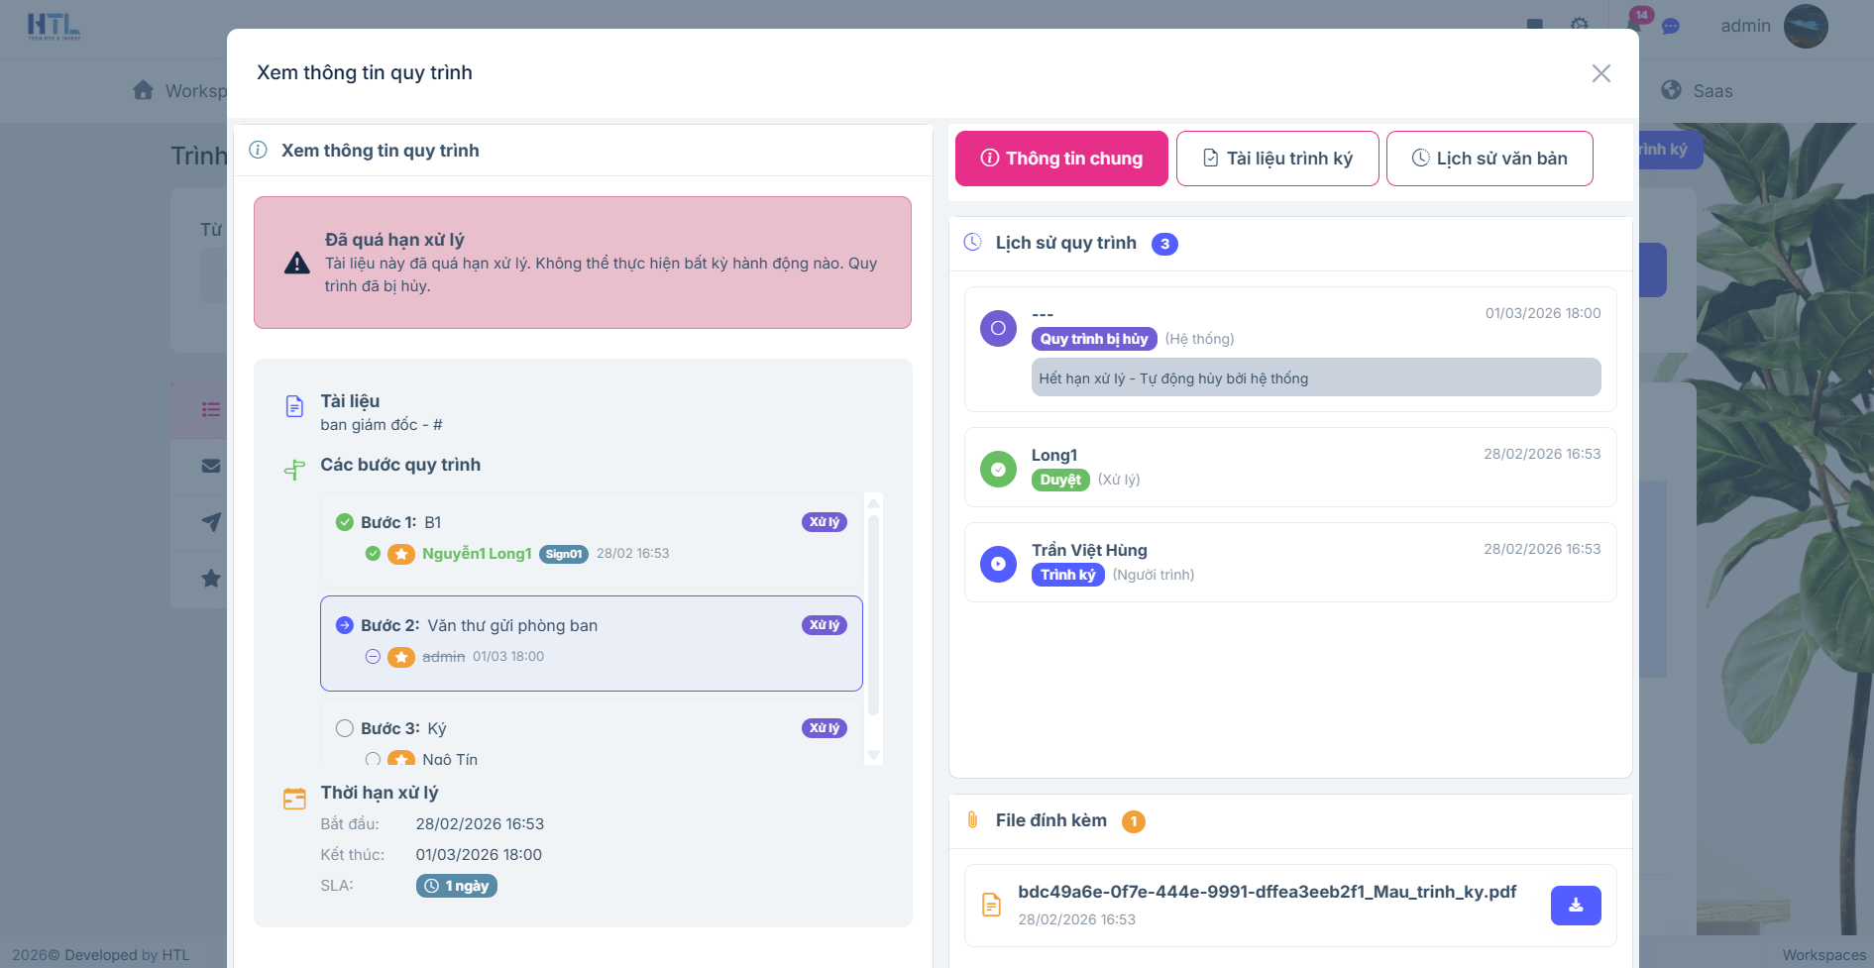The image size is (1874, 968).
Task: Click the blue status circle for Bước 2
Action: (345, 625)
